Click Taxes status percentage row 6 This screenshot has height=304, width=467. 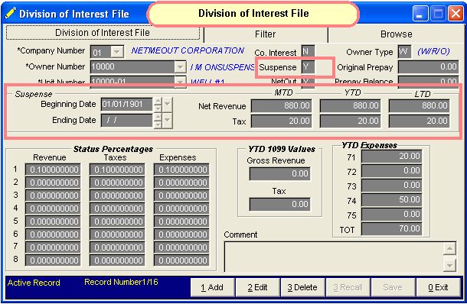click(x=117, y=234)
